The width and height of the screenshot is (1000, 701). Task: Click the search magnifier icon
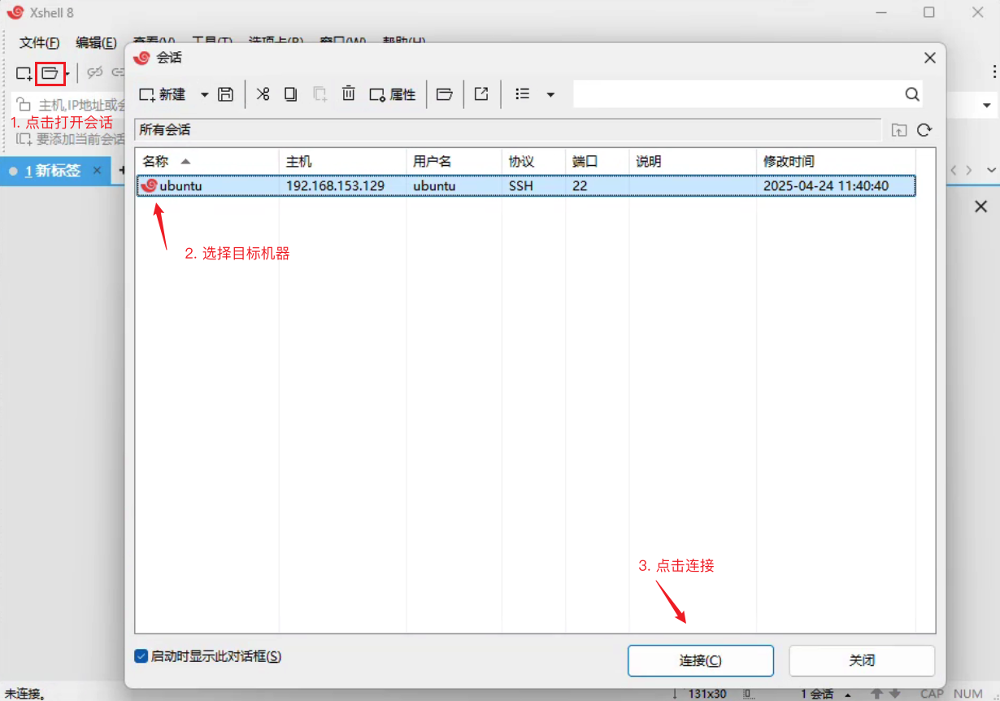tap(912, 94)
